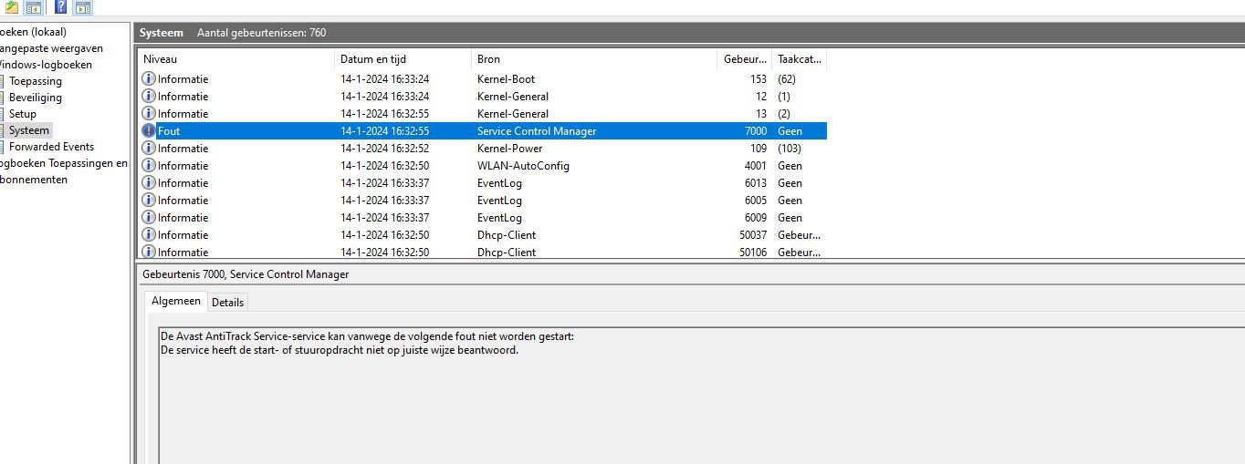
Task: Sort by the Datum en tijd column header
Action: click(x=403, y=59)
